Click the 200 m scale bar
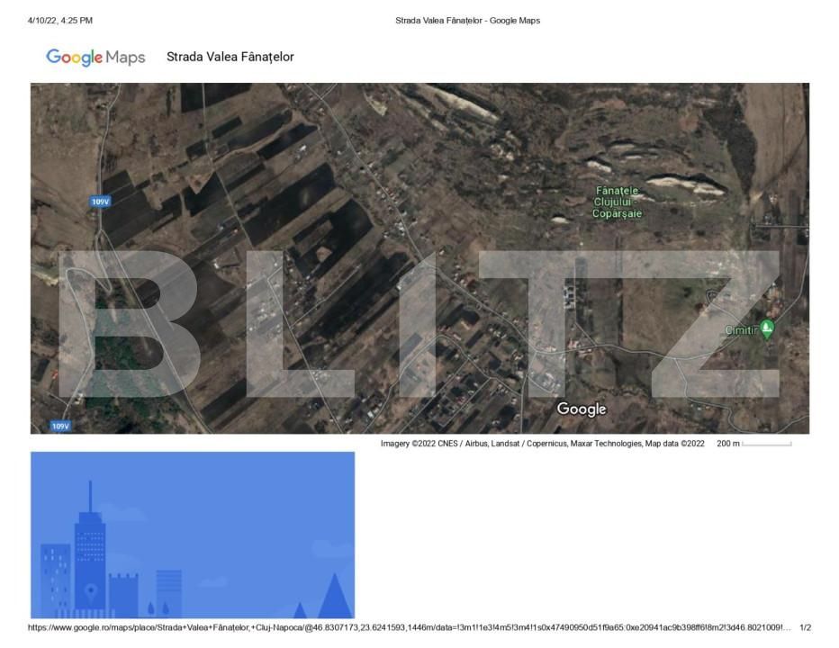The image size is (839, 648). click(x=766, y=444)
